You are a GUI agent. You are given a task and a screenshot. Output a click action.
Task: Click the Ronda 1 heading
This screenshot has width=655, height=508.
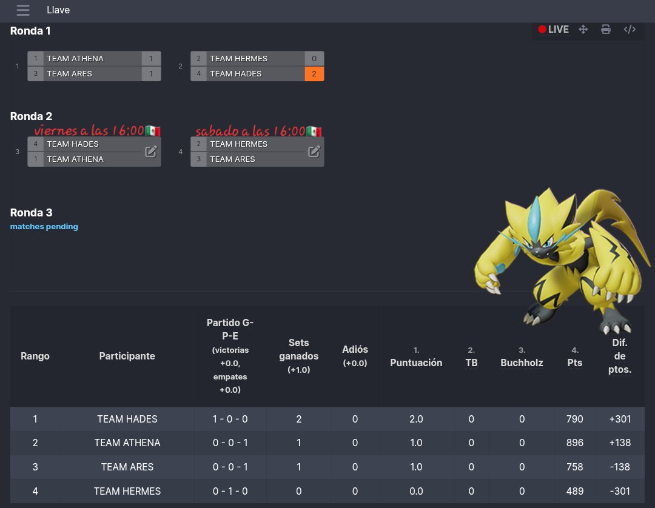(x=30, y=30)
